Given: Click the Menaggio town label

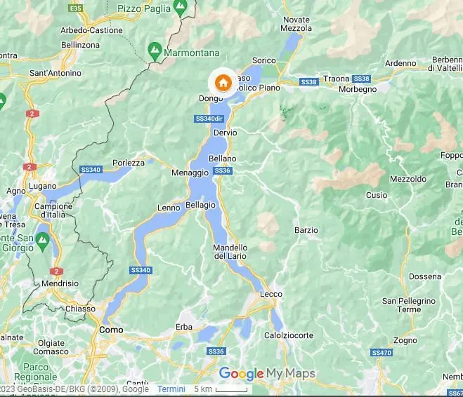Looking at the screenshot, I should pos(190,173).
